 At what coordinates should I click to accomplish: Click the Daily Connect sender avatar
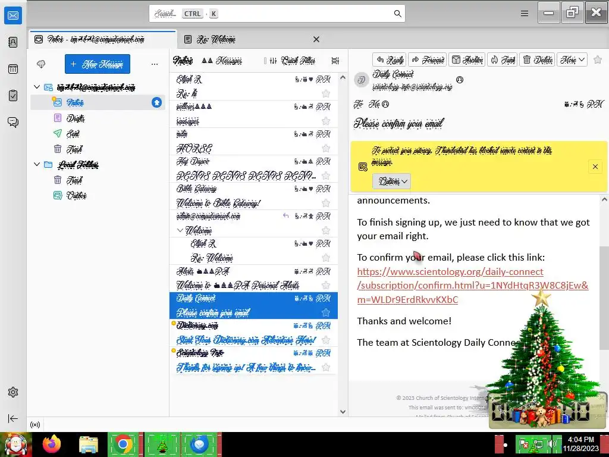pos(361,80)
